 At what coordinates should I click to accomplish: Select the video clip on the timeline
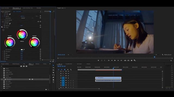[108, 78]
